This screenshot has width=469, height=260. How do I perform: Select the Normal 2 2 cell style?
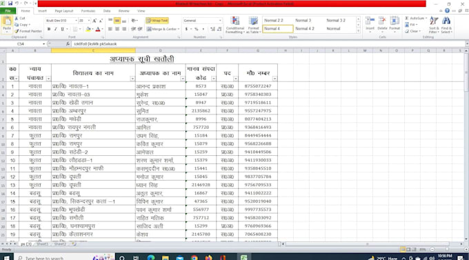[x=274, y=21]
